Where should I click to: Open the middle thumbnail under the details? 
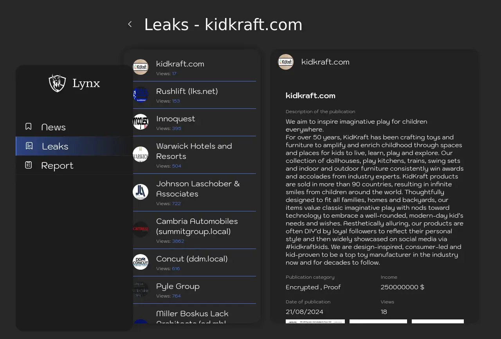point(378,321)
